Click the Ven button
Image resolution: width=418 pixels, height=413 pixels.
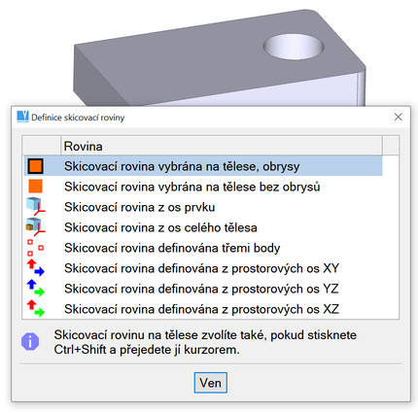pyautogui.click(x=211, y=383)
